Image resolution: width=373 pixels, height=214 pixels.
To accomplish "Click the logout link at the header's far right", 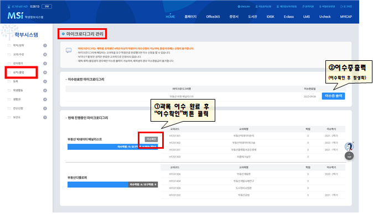I will point(346,7).
